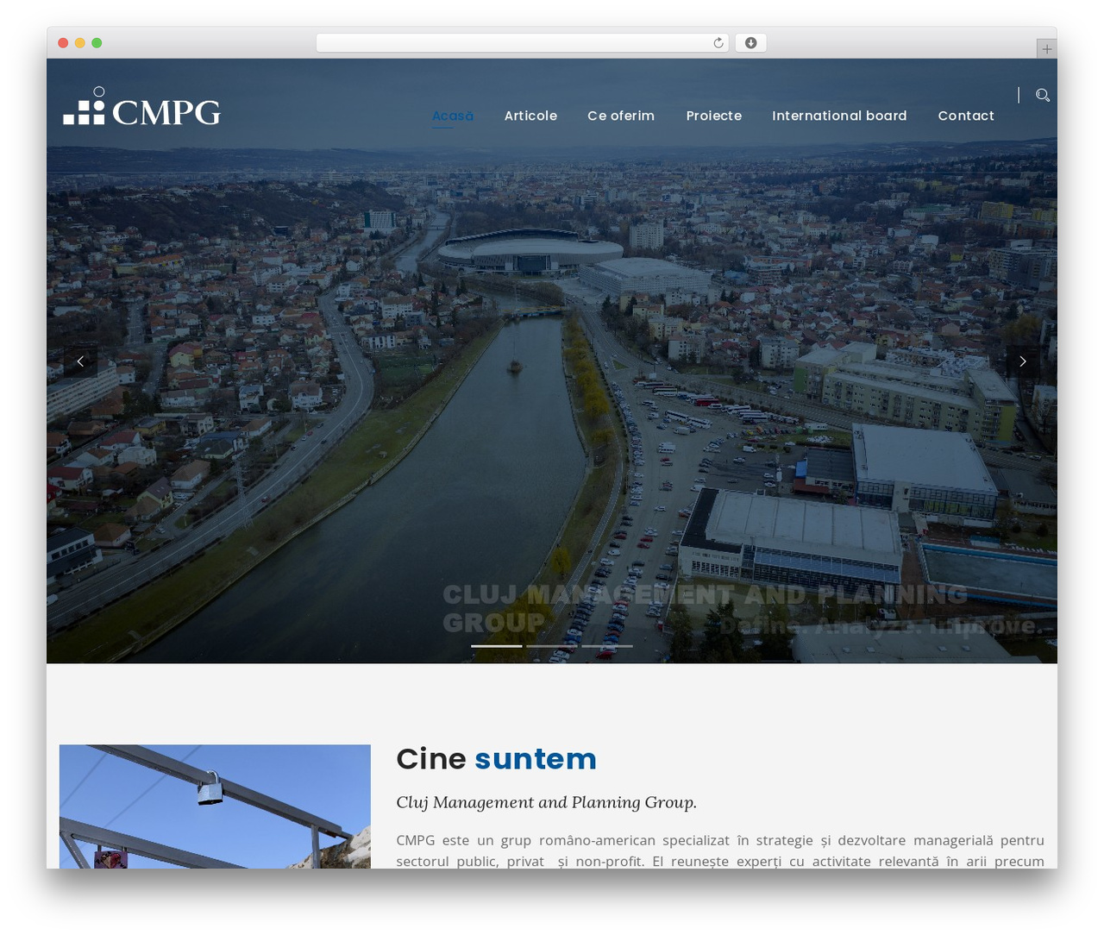The width and height of the screenshot is (1104, 935).
Task: Open the Ce oferim menu item
Action: (621, 116)
